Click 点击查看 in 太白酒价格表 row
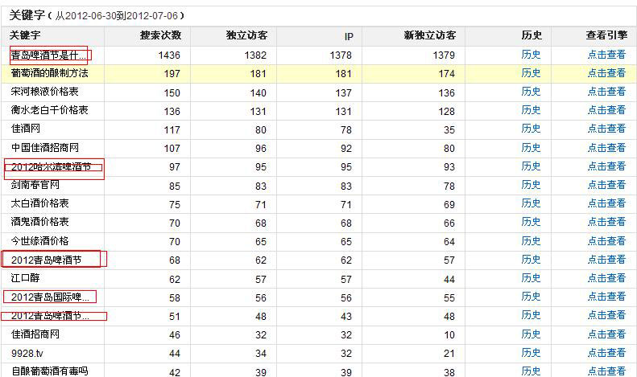Screen dimensions: 637x377 (x=606, y=203)
